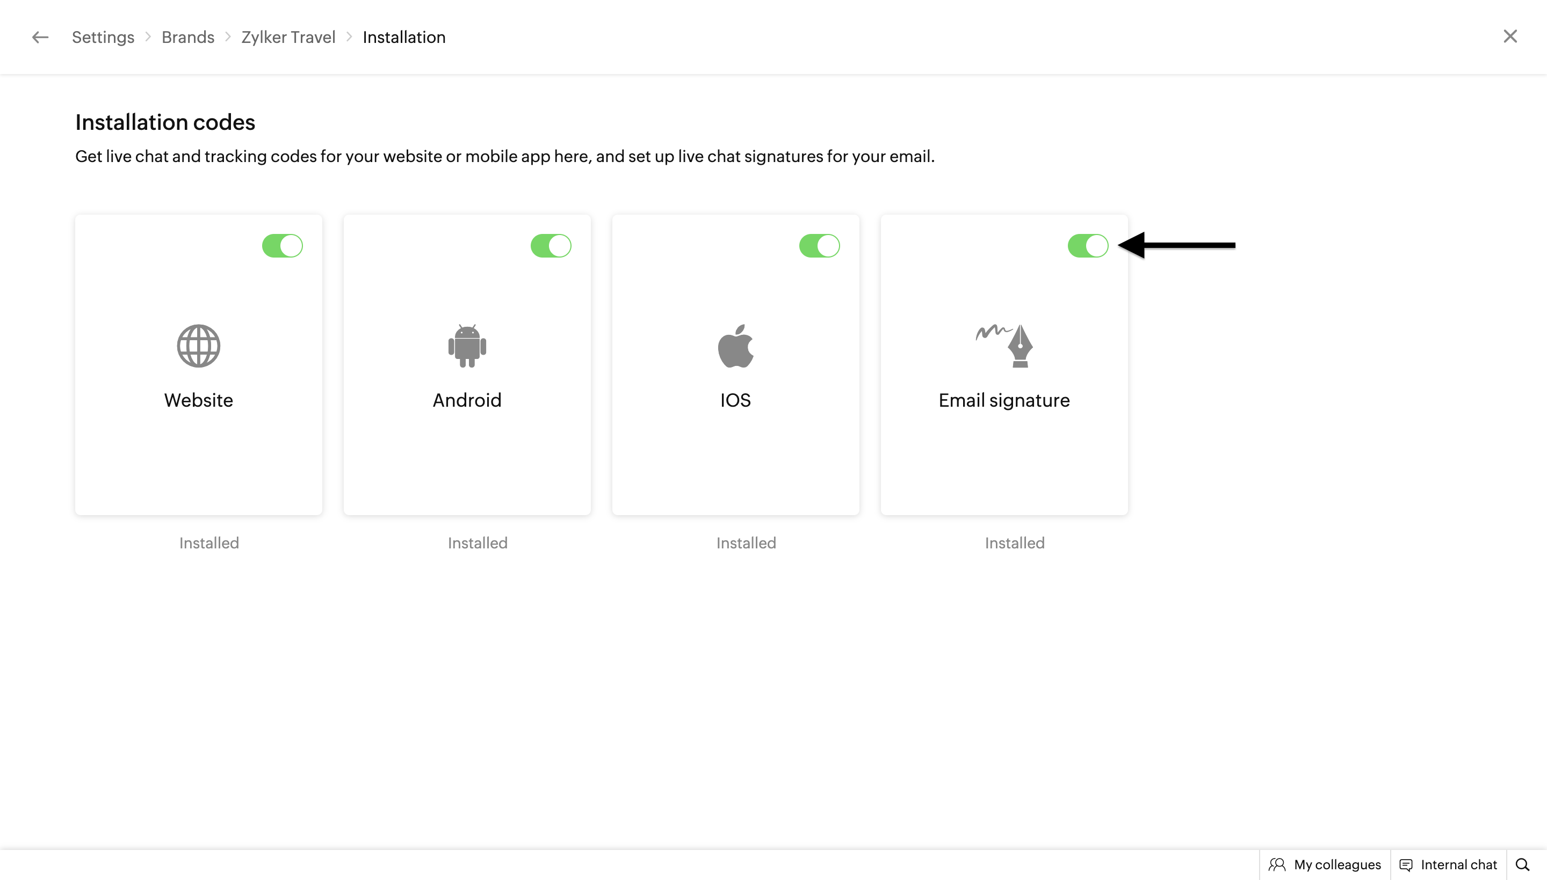Open Zylker Travel breadcrumb link
Viewport: 1547px width, 880px height.
click(x=288, y=38)
